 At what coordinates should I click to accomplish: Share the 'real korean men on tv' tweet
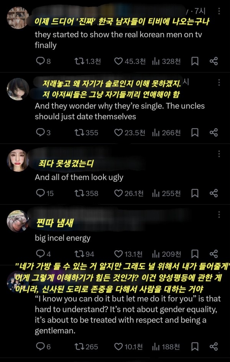214,61
